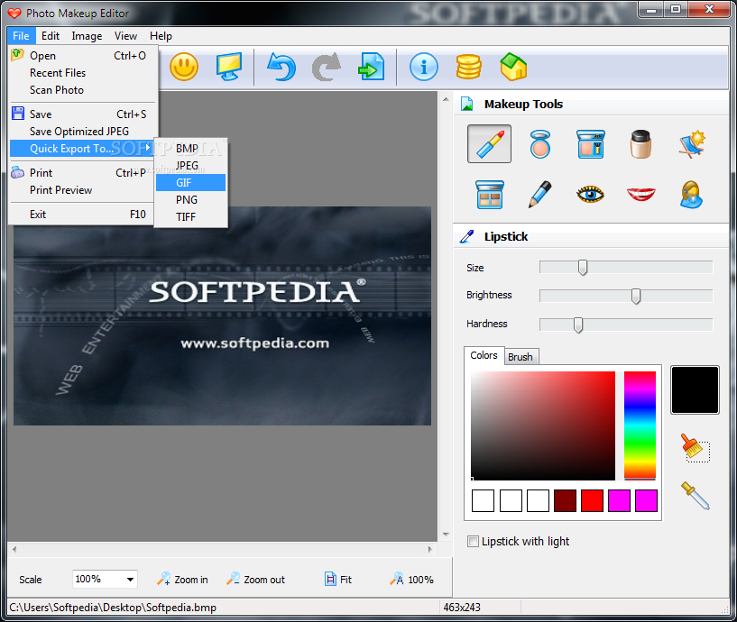Click the Open menu item

pos(84,55)
